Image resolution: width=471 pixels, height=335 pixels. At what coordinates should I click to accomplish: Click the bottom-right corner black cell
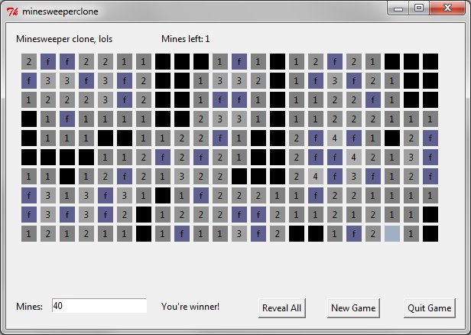click(430, 234)
